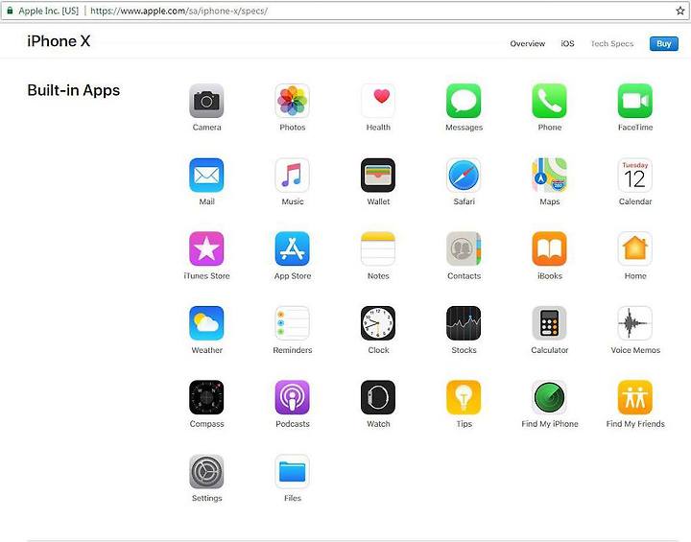
Task: Open the Weather app icon
Action: point(206,323)
